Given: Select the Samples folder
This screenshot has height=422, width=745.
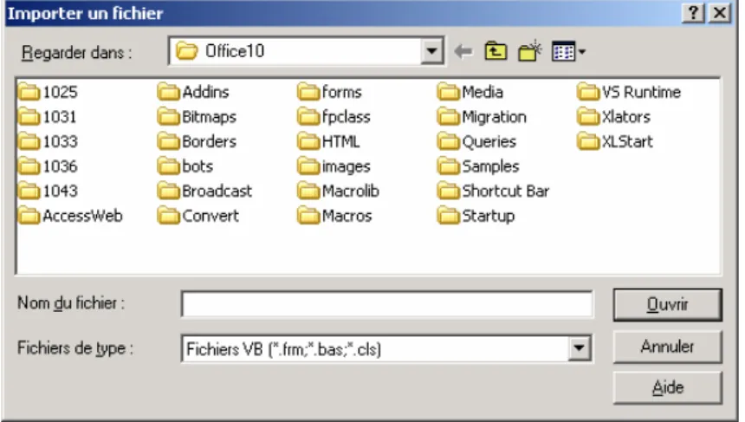Looking at the screenshot, I should 478,166.
